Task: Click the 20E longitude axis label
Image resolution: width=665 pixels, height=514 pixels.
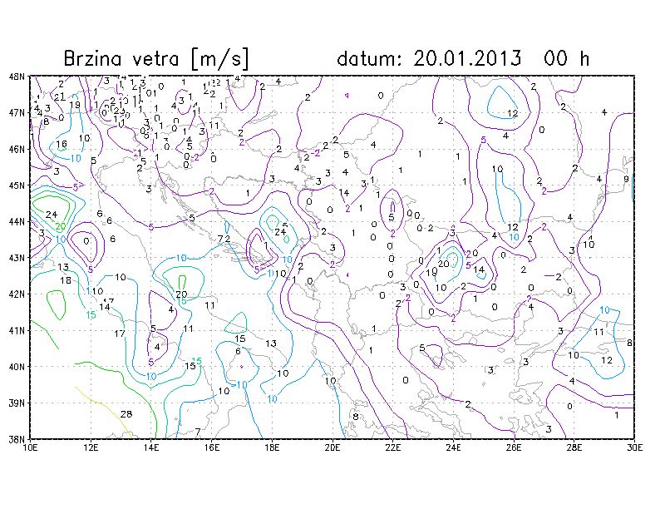Action: [x=332, y=447]
